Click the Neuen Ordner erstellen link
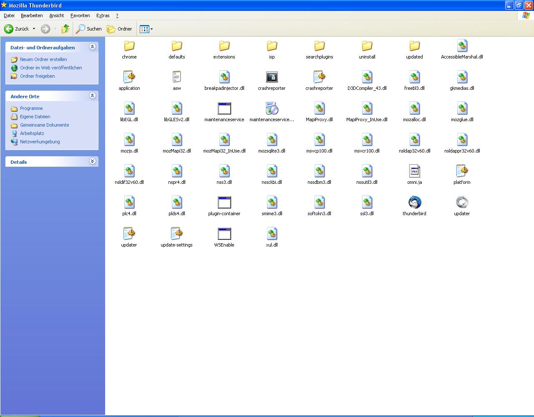Screen dimensions: 534x417 (x=43, y=59)
